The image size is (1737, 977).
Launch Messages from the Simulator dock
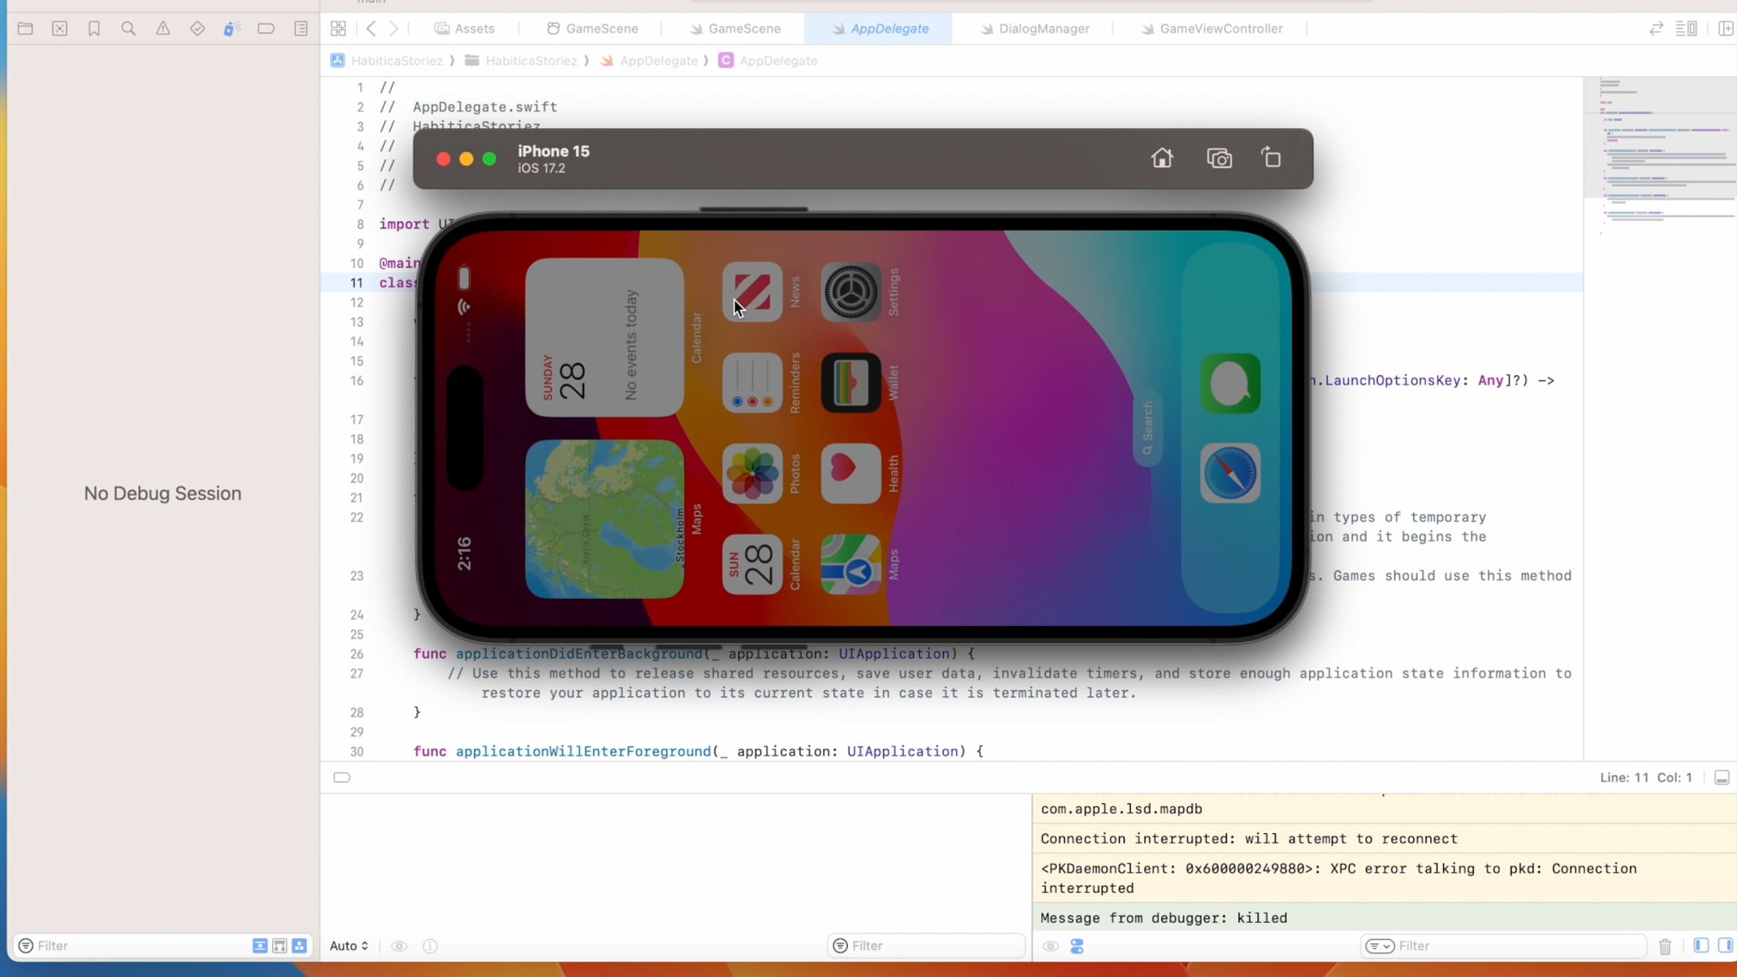[1230, 384]
